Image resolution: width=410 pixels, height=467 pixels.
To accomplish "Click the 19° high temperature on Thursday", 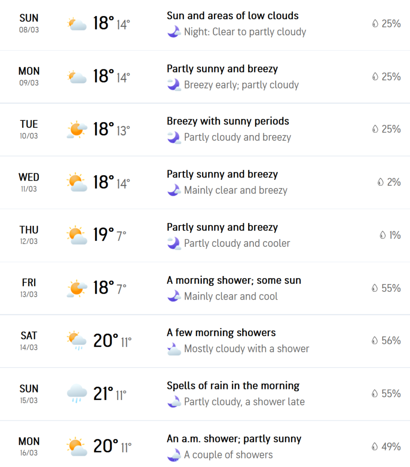I will point(103,235).
